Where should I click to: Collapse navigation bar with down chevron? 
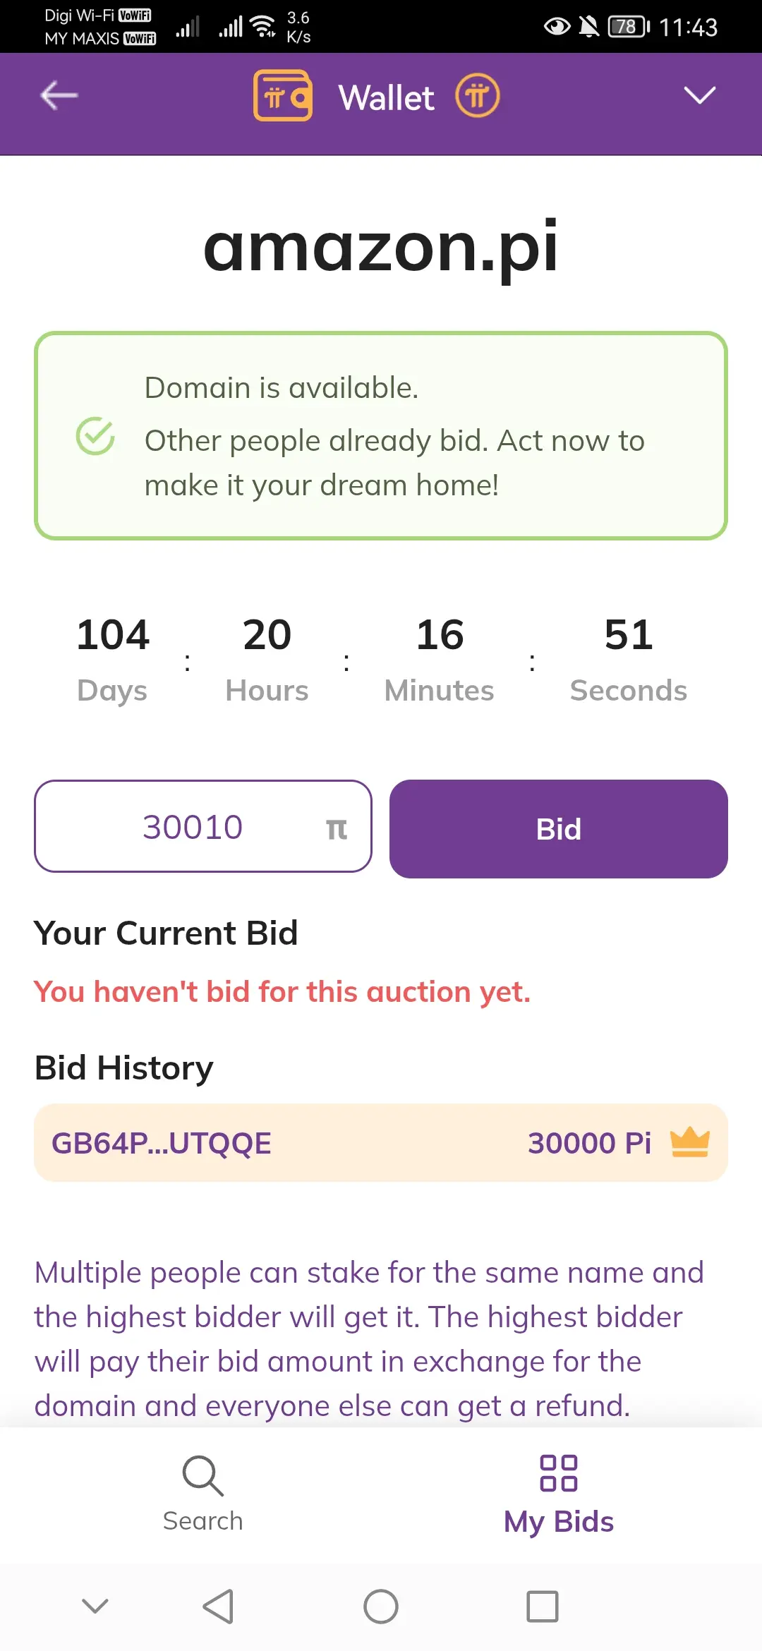pos(95,1607)
